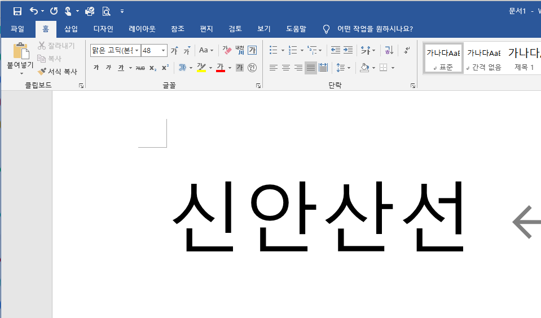This screenshot has height=318, width=541.
Task: Switch to the 삽입 tab
Action: pyautogui.click(x=71, y=29)
